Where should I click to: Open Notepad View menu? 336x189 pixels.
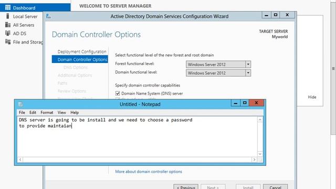(62, 112)
